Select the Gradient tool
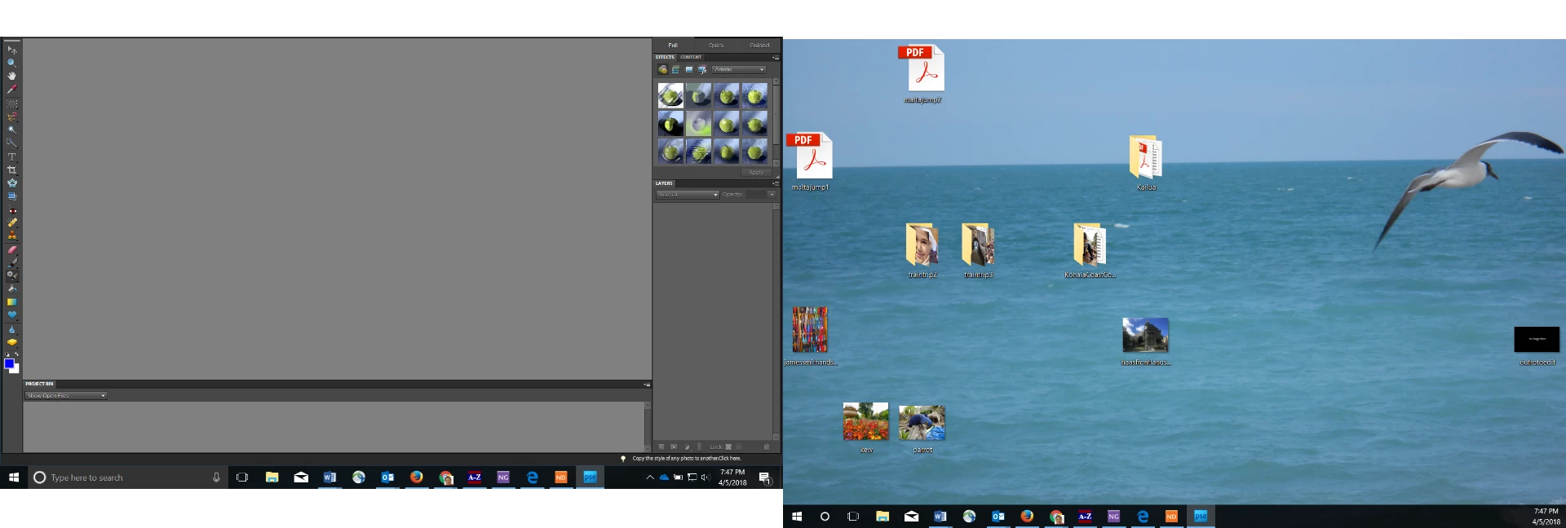 click(11, 301)
